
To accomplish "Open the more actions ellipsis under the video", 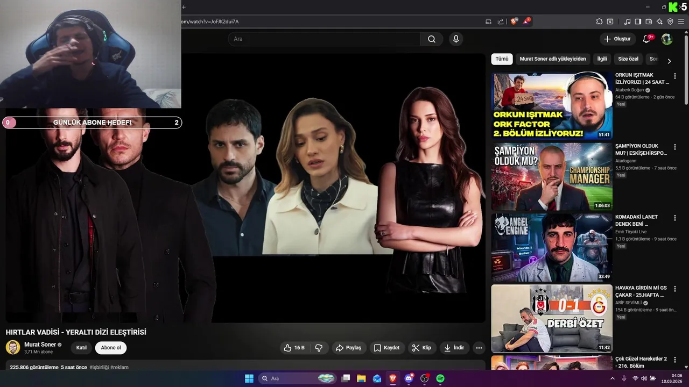I will pyautogui.click(x=479, y=348).
